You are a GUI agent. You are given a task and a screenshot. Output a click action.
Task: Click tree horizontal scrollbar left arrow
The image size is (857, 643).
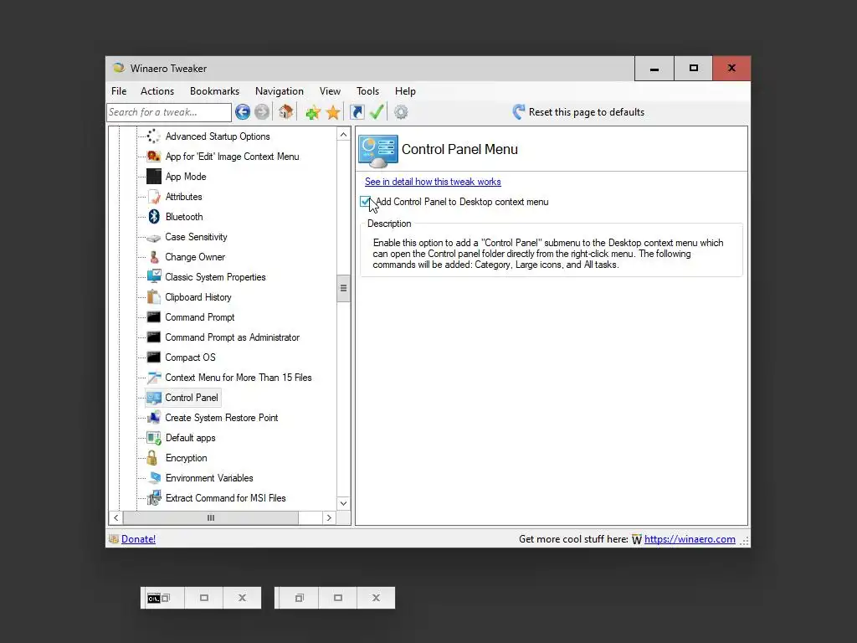[115, 517]
